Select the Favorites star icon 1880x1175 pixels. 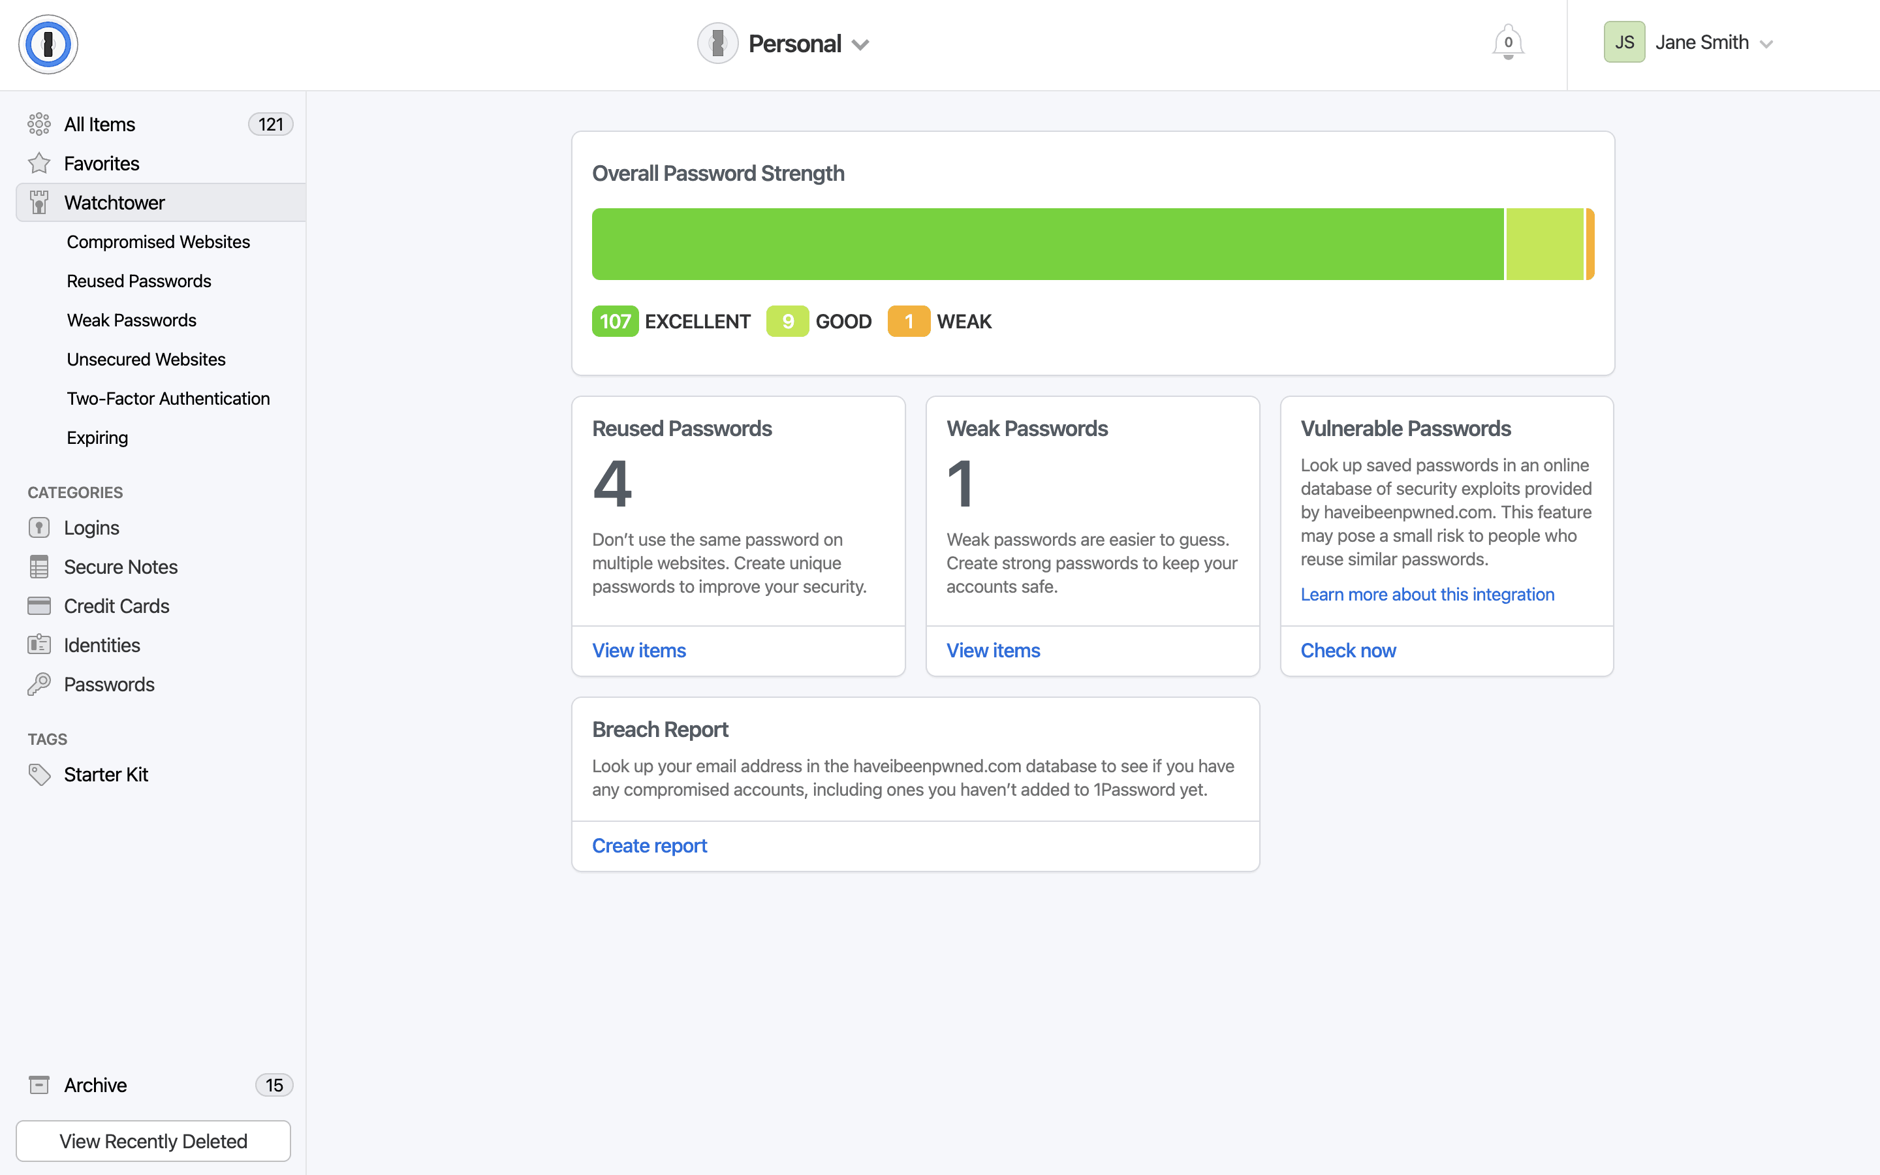click(39, 163)
